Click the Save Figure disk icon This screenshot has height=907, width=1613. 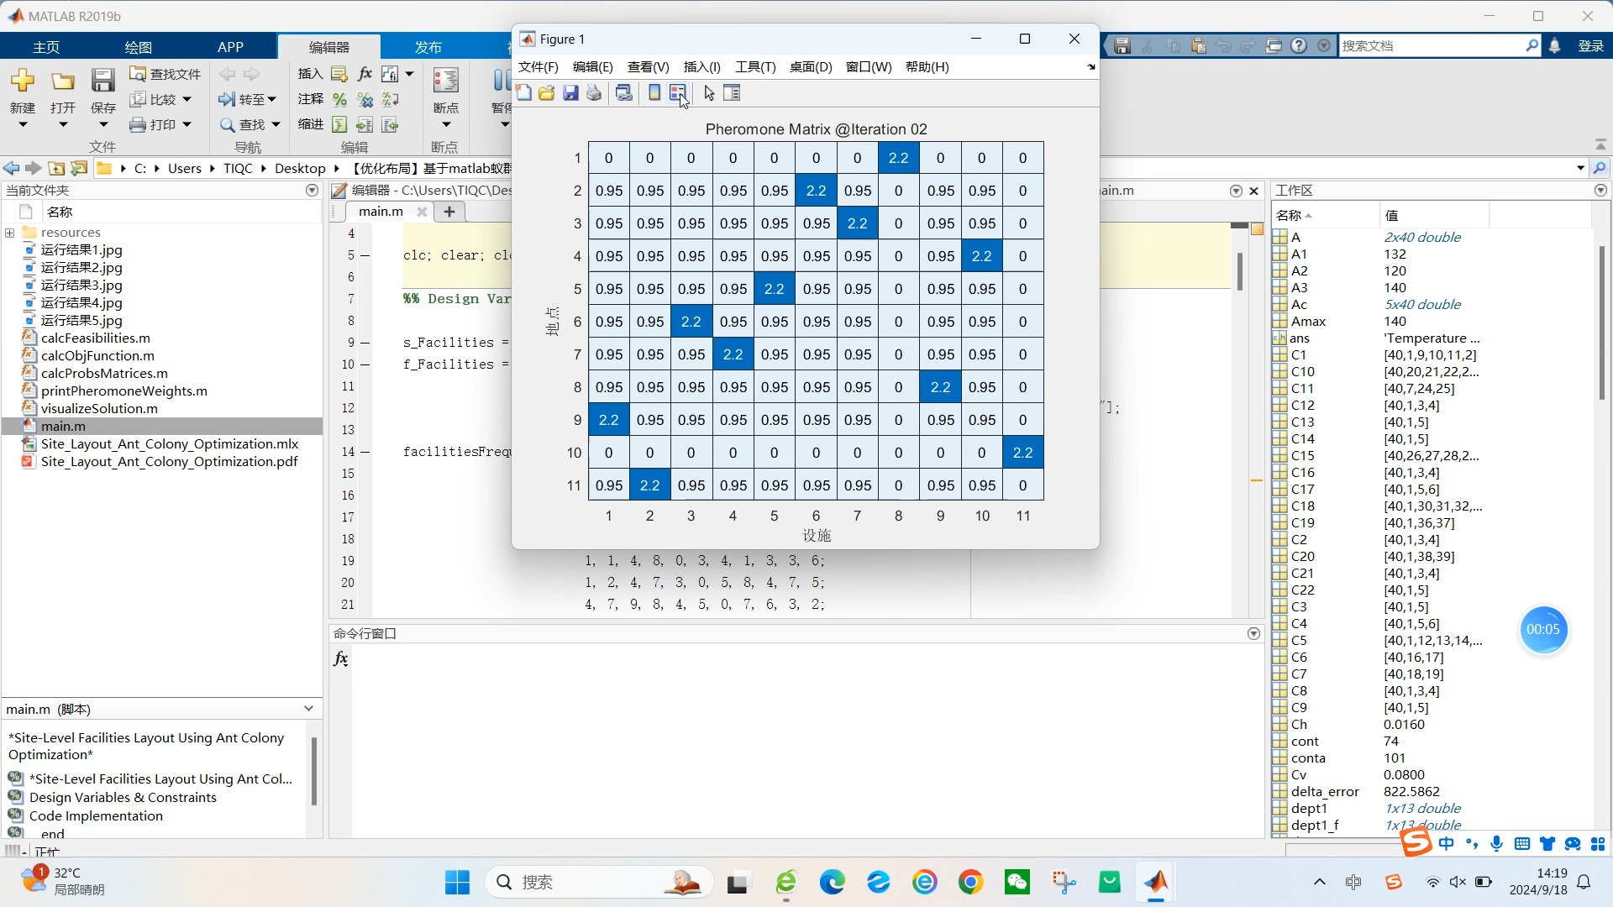[x=570, y=93]
